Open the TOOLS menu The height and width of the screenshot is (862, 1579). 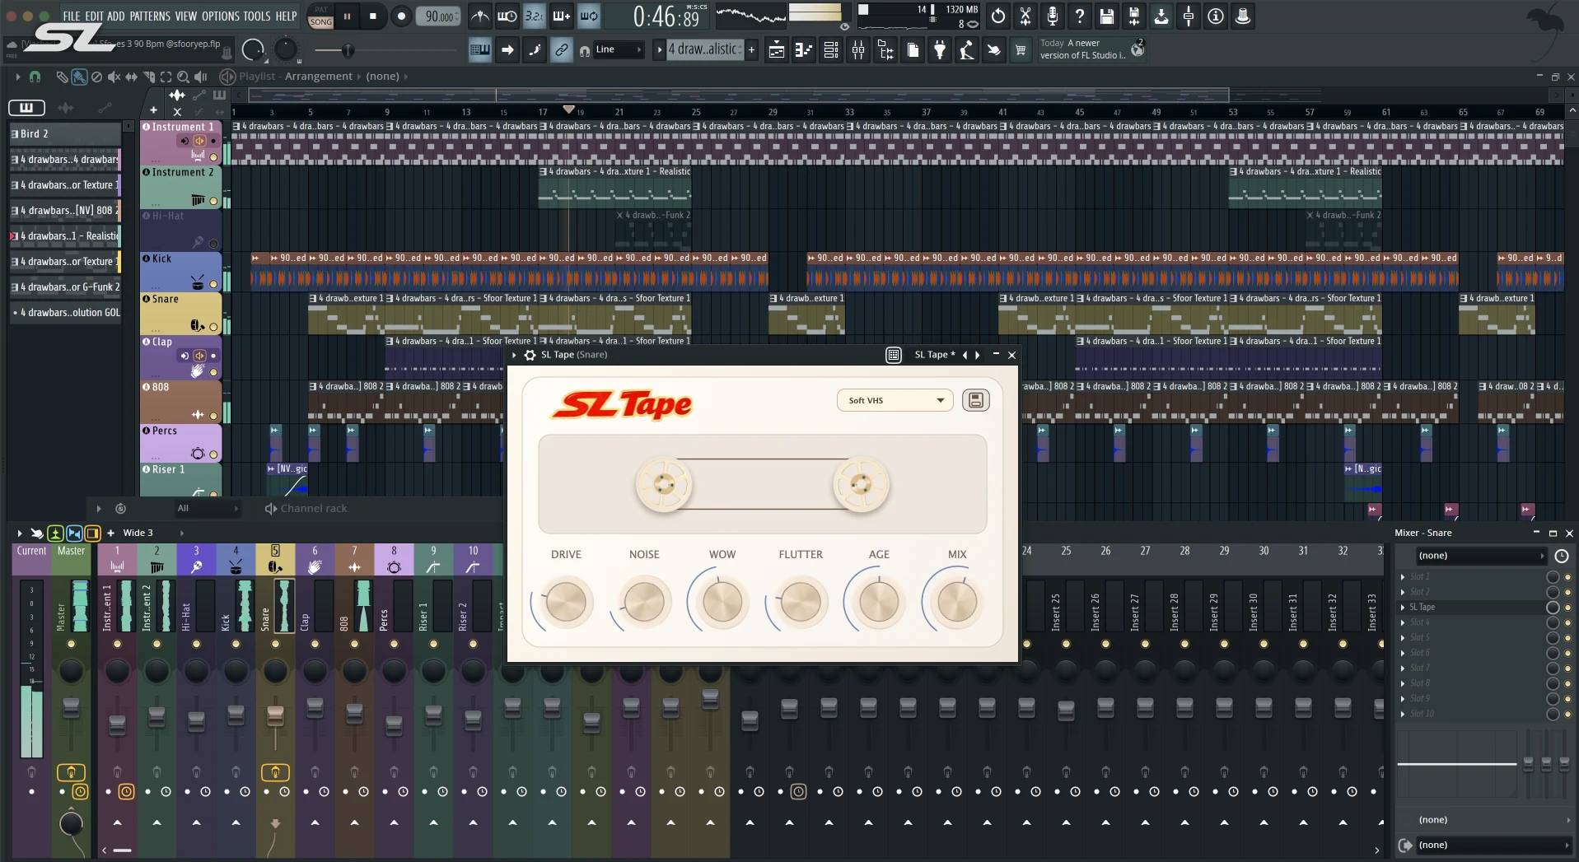pos(256,16)
